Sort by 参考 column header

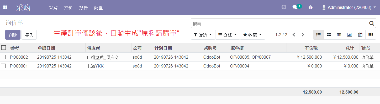(22, 48)
